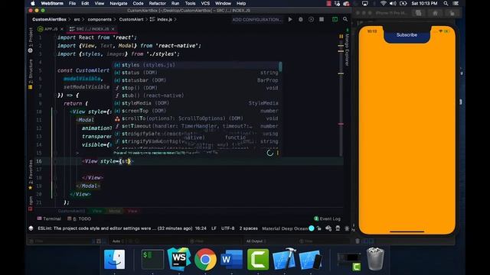Close the APP.JS tab
The height and width of the screenshot is (275, 490).
pyautogui.click(x=62, y=29)
